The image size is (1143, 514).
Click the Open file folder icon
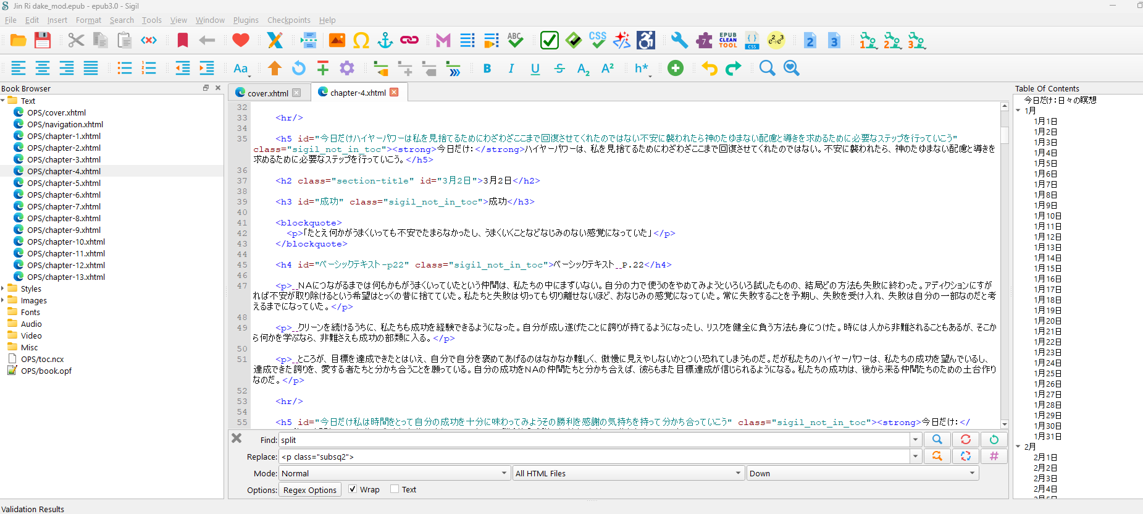(19, 41)
